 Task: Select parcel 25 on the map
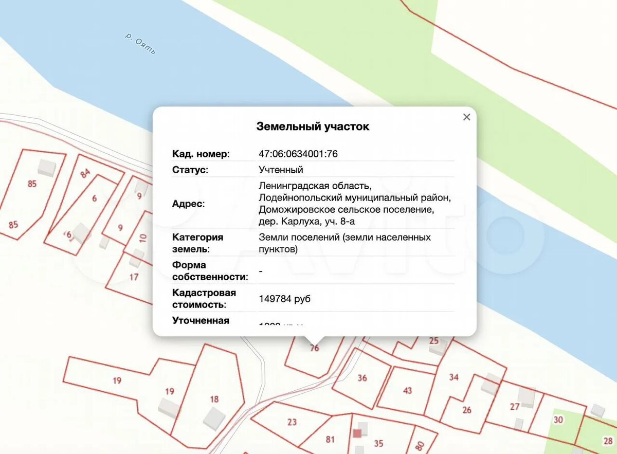pos(434,340)
